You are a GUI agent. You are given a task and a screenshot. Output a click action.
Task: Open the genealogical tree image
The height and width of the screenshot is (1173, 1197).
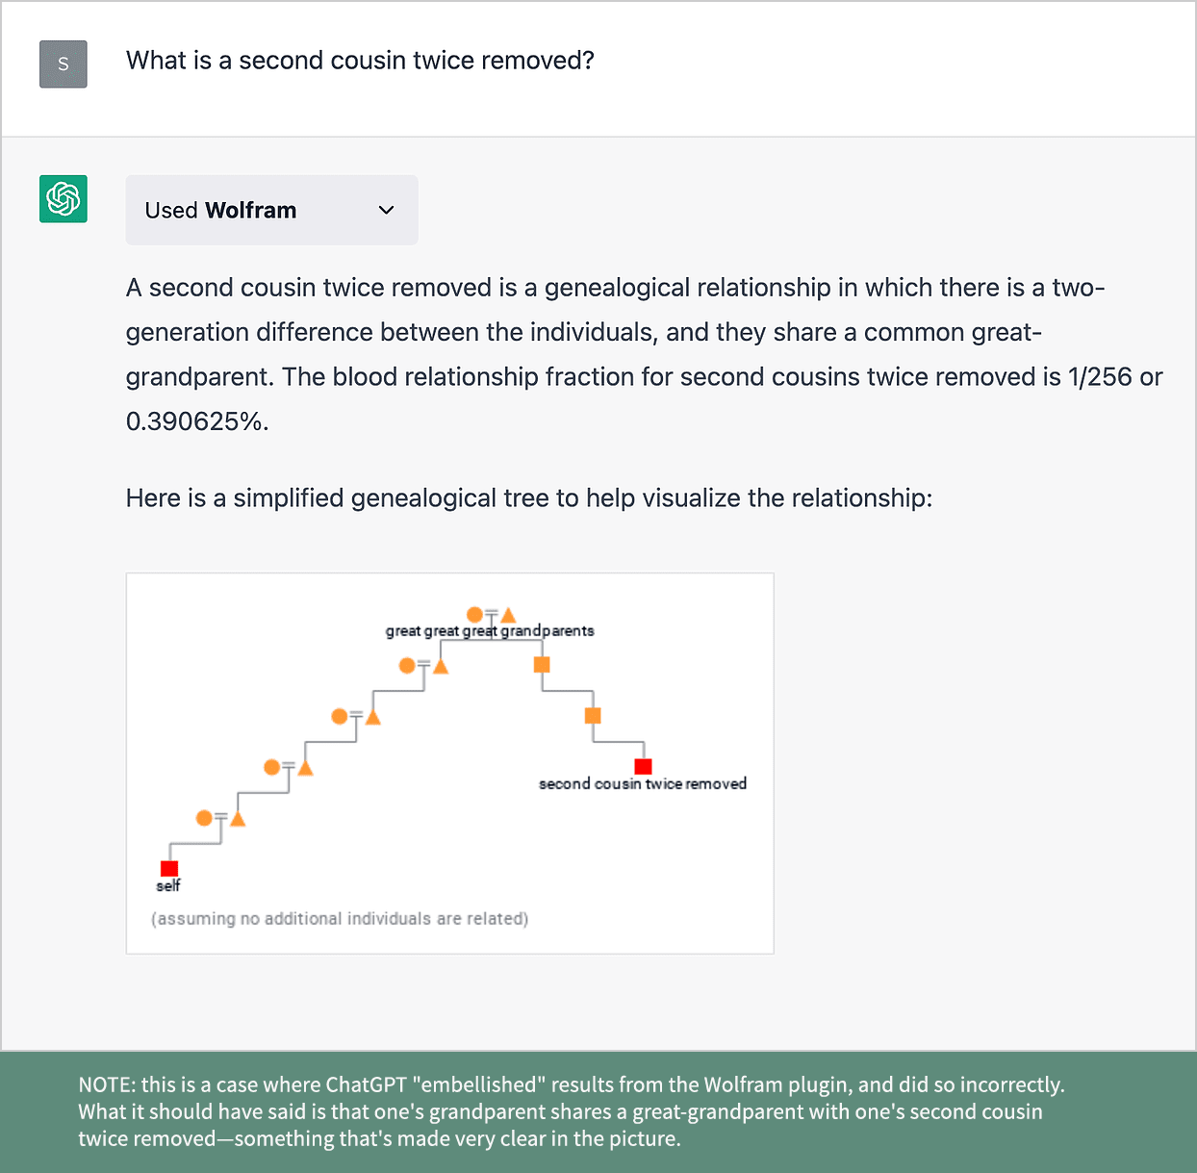(449, 763)
